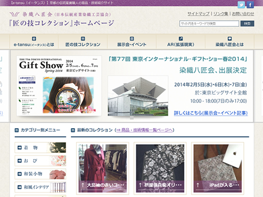Click the 匠の技コレクション navigation icon
This screenshot has width=263, height=197.
click(x=83, y=38)
